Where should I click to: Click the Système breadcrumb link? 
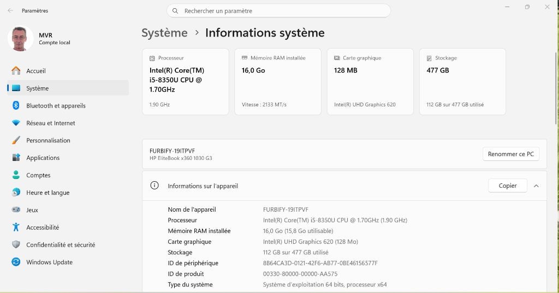tap(164, 33)
